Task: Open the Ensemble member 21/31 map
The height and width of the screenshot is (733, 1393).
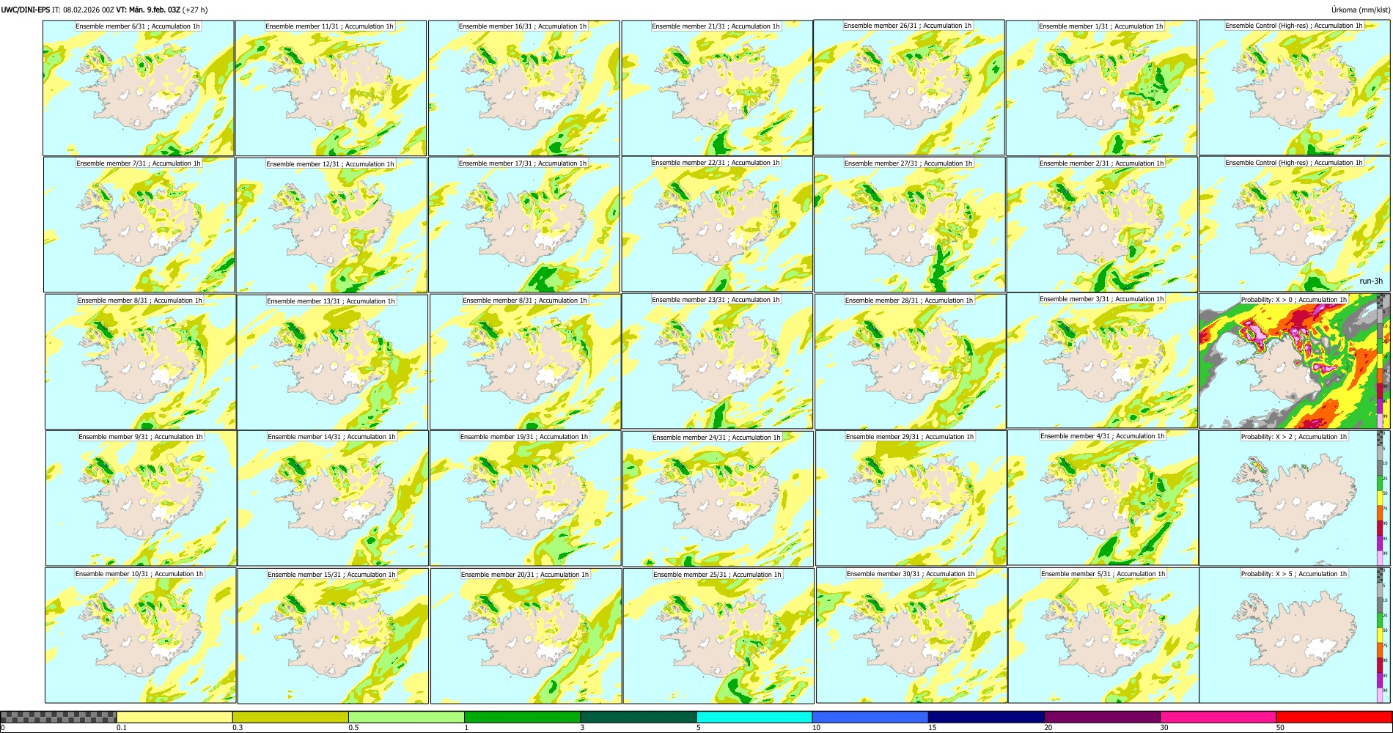Action: (x=717, y=88)
